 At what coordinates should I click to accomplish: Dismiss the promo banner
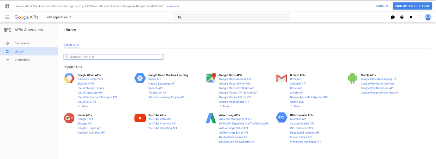(x=382, y=6)
